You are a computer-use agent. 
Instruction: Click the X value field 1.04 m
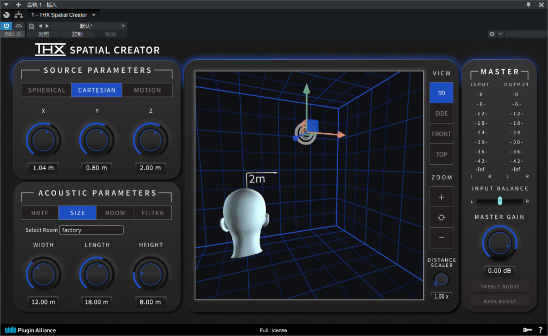[43, 168]
